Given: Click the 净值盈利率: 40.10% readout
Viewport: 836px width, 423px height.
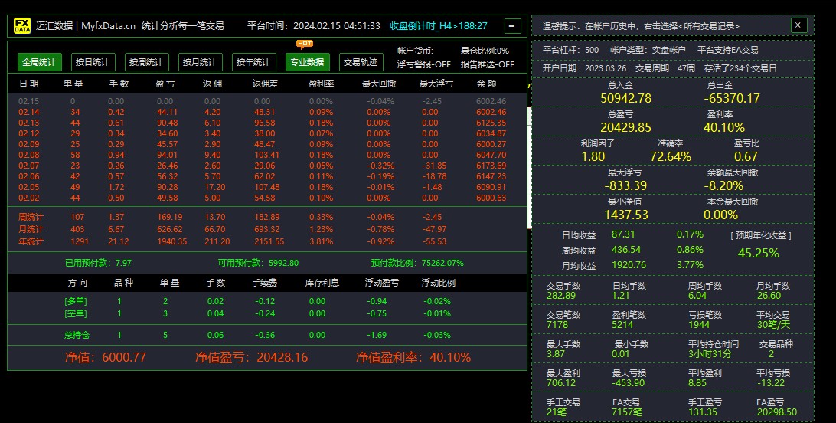Looking at the screenshot, I should [413, 357].
